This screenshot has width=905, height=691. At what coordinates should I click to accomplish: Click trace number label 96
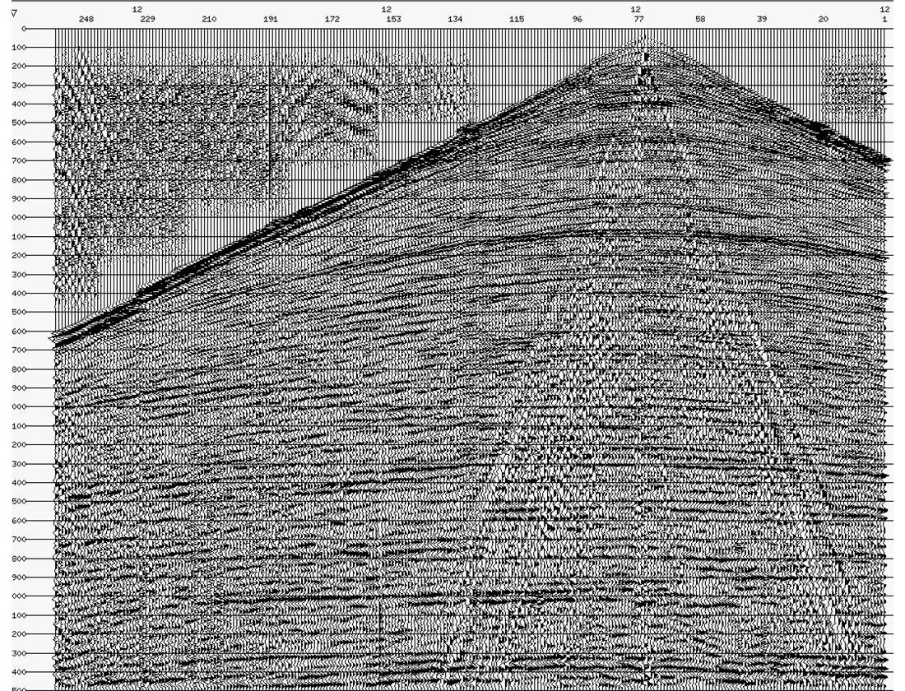tap(578, 19)
